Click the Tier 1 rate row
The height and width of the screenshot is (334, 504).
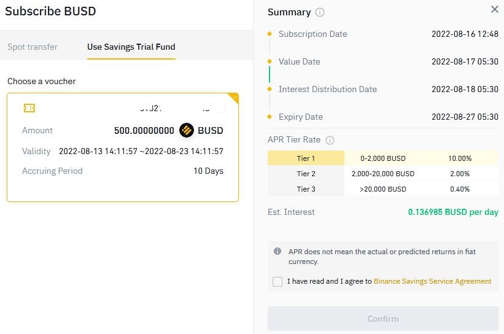pos(383,158)
